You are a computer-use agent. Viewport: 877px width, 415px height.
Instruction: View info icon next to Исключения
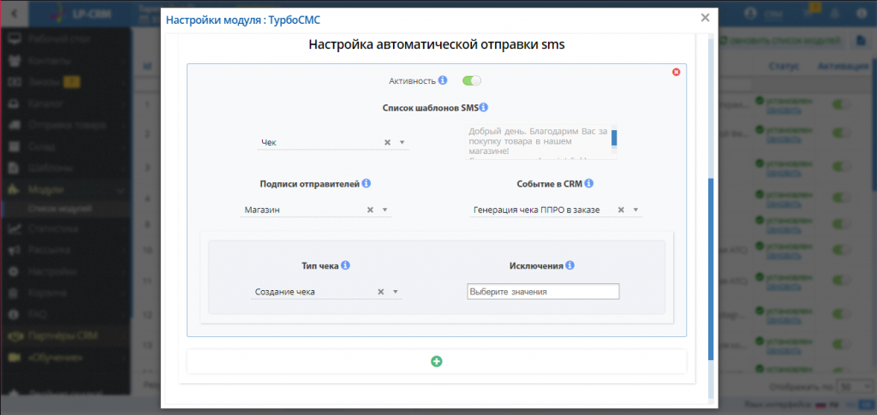[x=570, y=265]
